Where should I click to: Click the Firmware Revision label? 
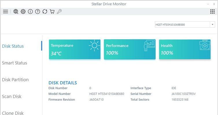click(62, 99)
